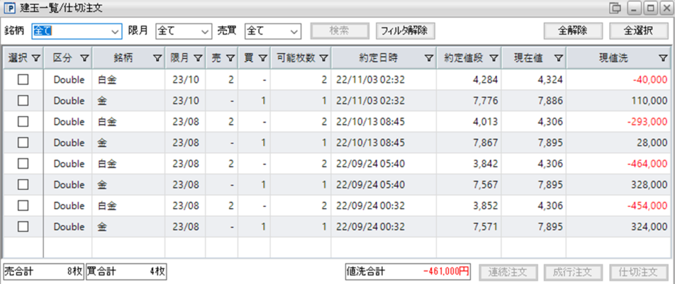This screenshot has height=284, width=675.
Task: Click the -454,000 value cell
Action: click(618, 206)
